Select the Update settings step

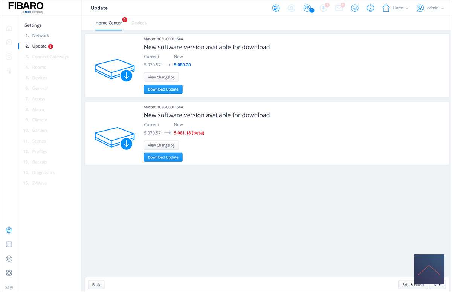point(39,46)
